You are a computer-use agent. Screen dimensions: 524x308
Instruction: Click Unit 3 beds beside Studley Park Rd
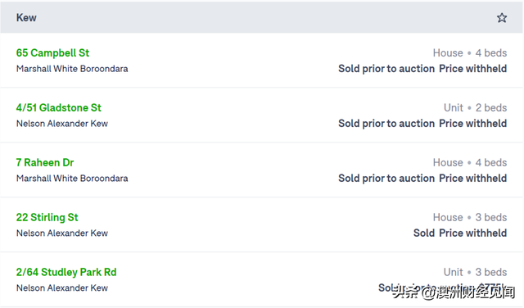tap(475, 272)
